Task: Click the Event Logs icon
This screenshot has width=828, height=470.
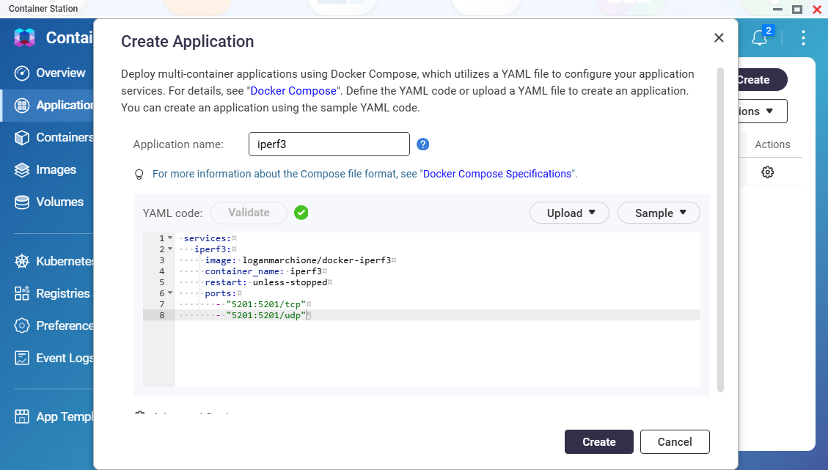Action: click(22, 358)
